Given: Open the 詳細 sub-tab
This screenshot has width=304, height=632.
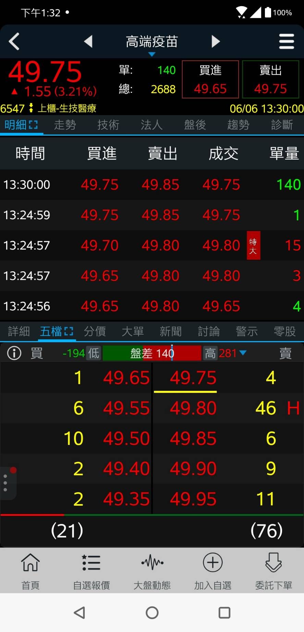Looking at the screenshot, I should pos(19,331).
